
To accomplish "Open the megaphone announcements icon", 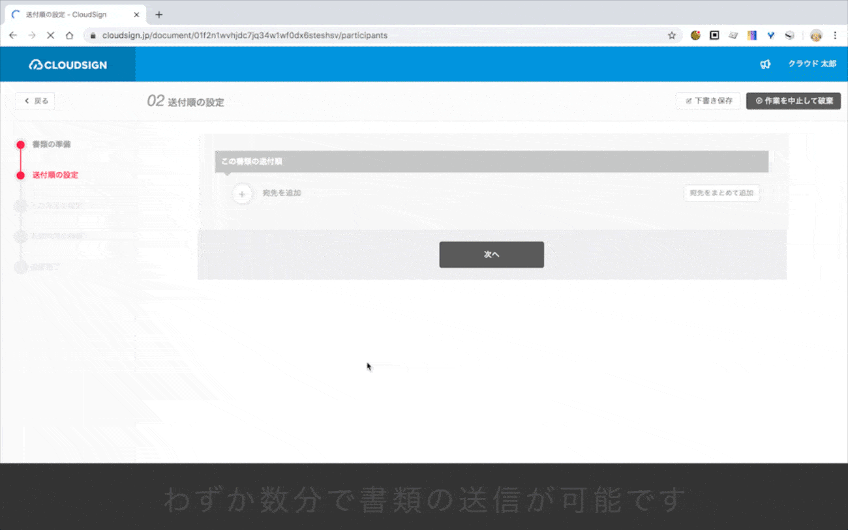I will coord(765,64).
